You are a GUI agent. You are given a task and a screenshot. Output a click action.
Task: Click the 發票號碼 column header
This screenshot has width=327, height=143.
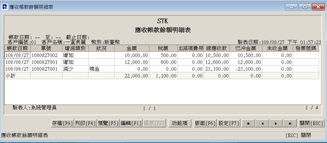306,48
